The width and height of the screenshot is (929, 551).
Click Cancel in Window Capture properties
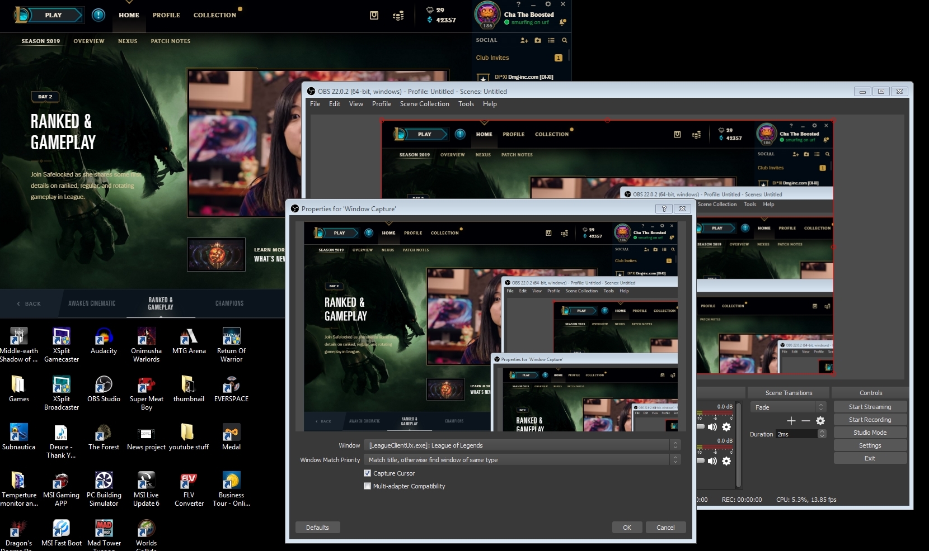(665, 528)
